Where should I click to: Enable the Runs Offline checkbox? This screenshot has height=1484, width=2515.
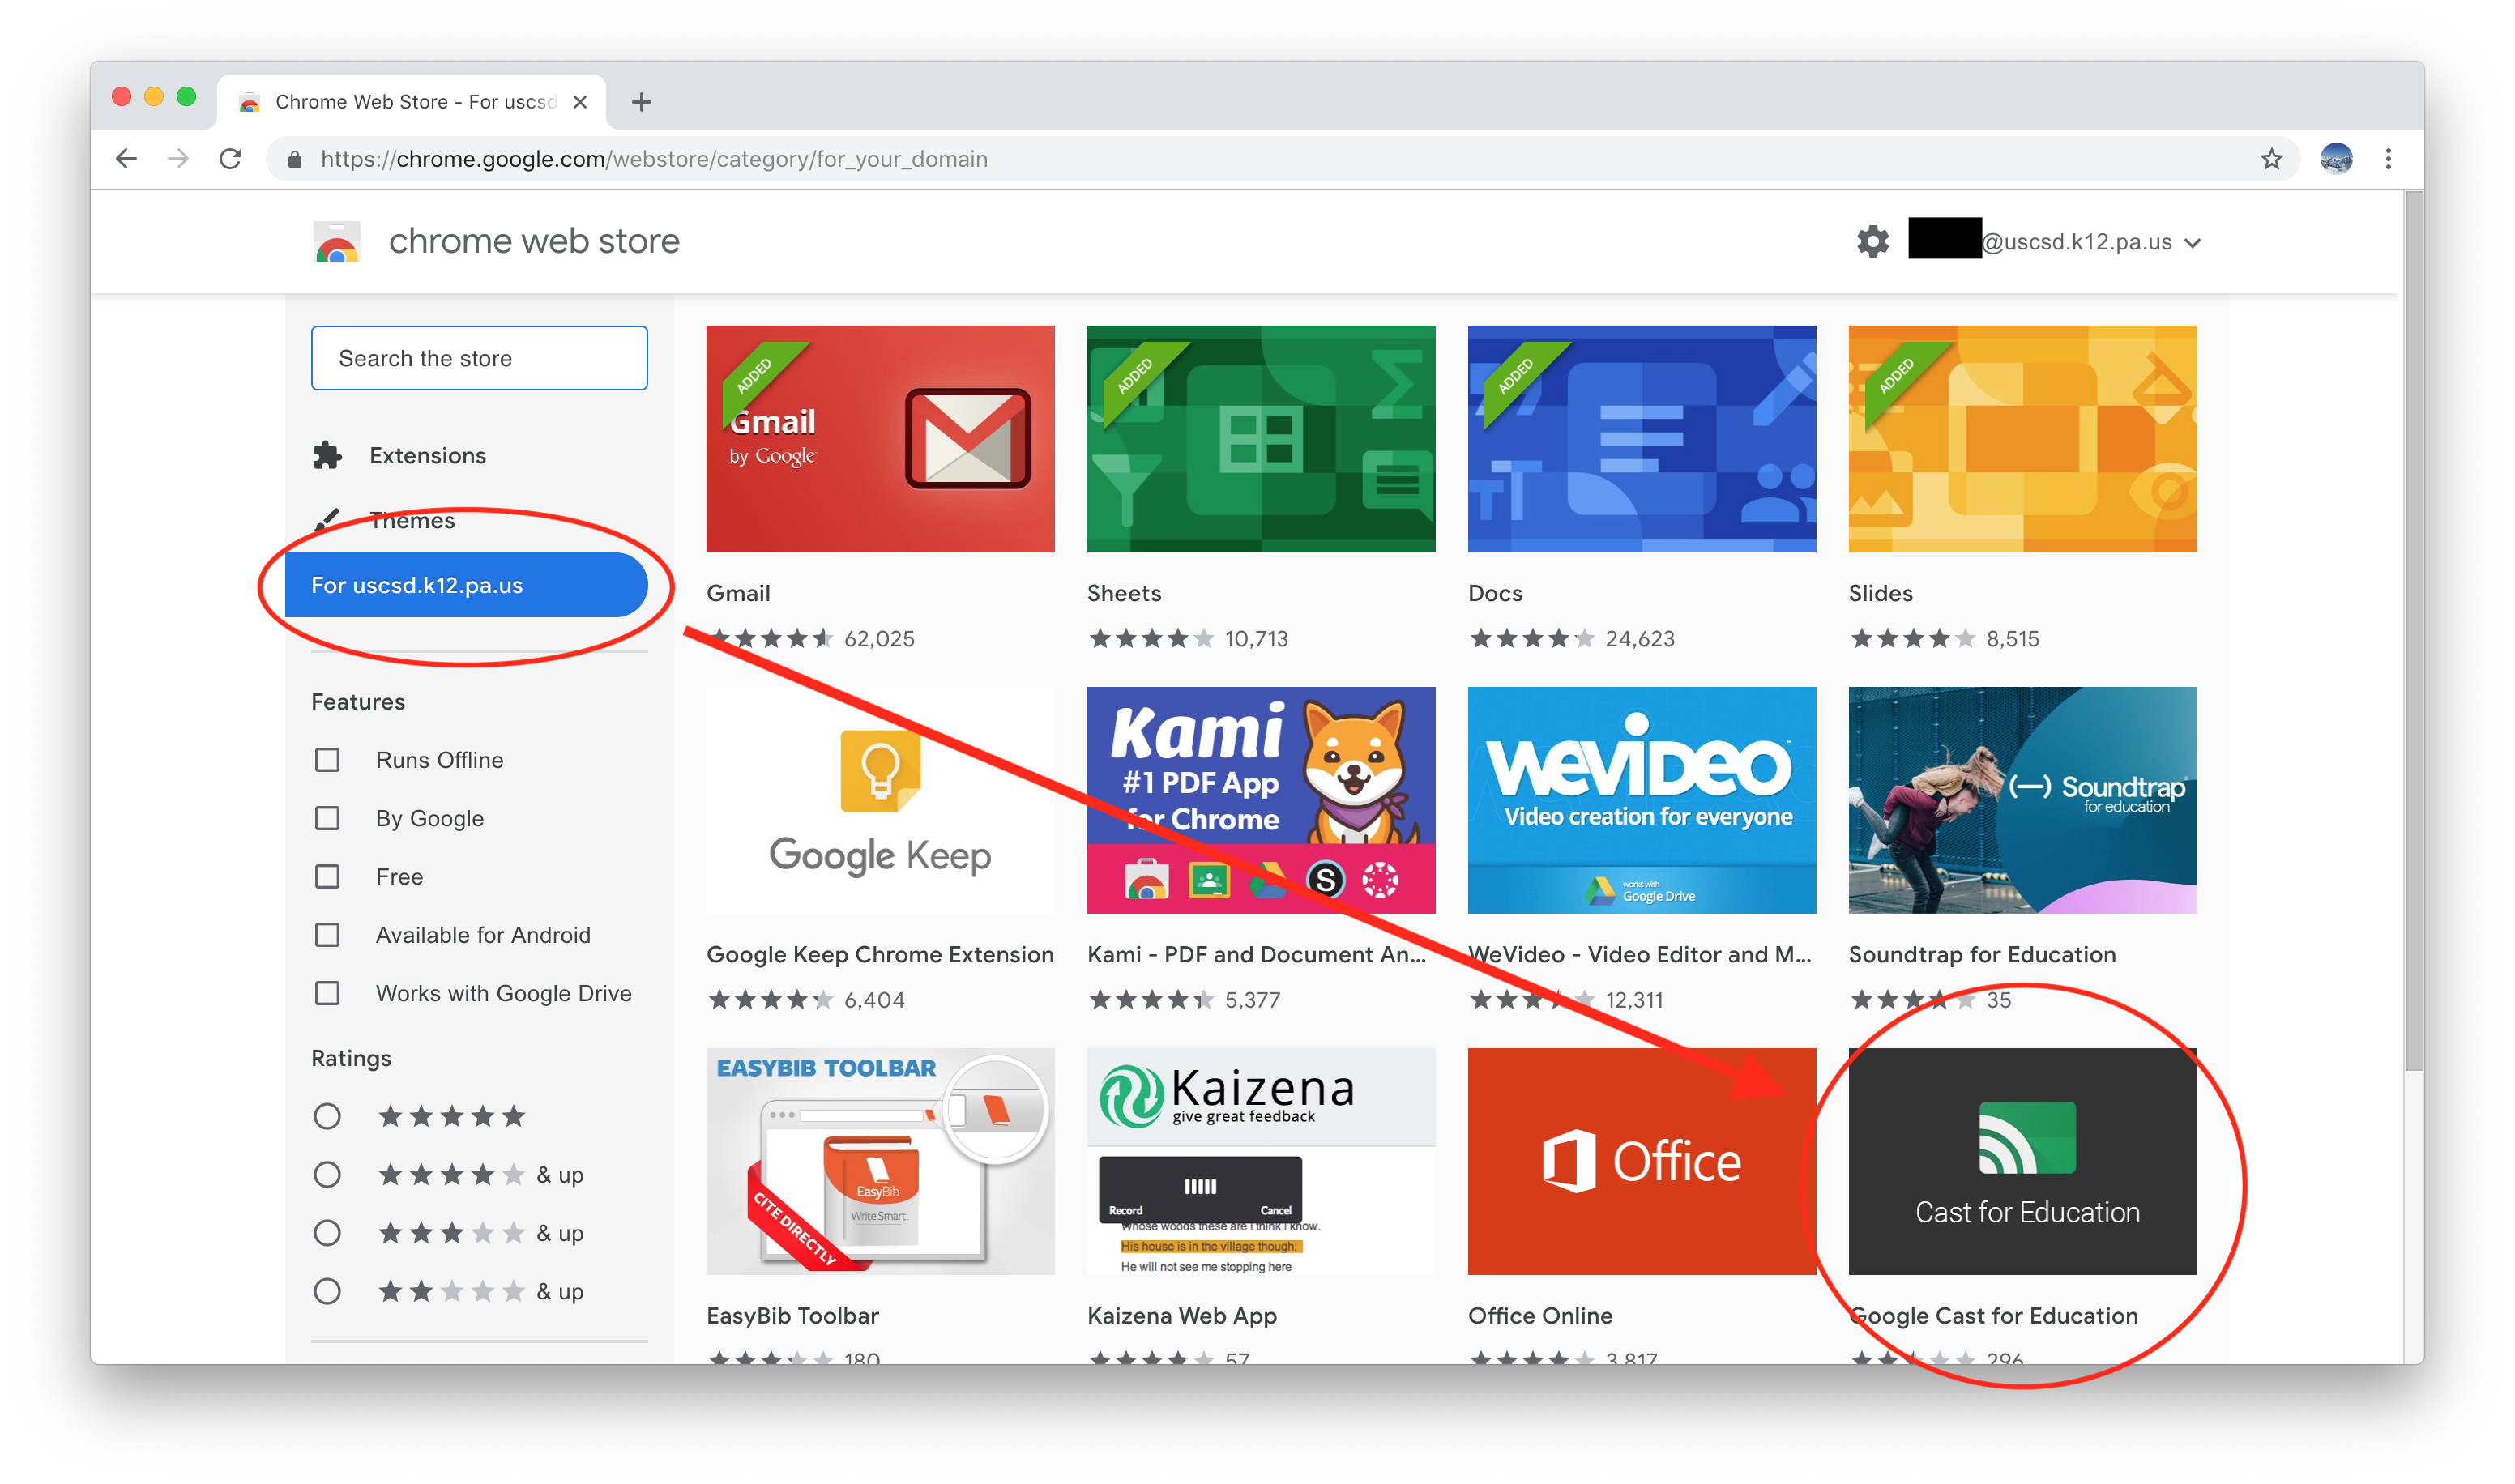point(327,760)
